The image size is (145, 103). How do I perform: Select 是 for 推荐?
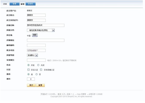point(29,74)
